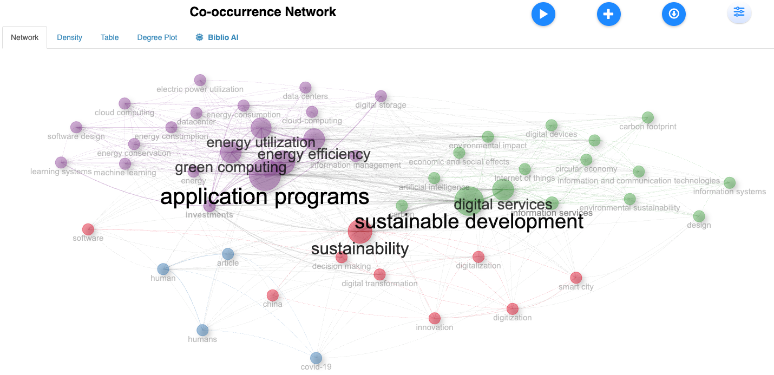Click the blue plus add button

[608, 14]
